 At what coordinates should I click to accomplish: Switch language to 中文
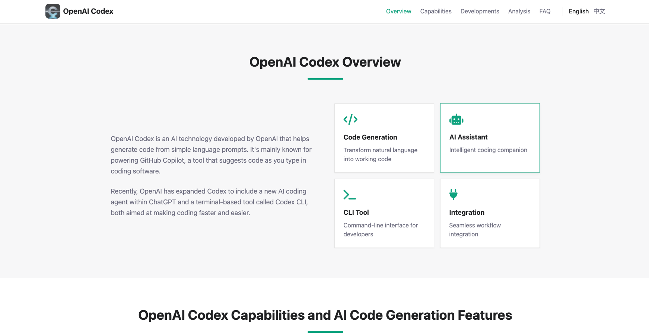point(599,11)
